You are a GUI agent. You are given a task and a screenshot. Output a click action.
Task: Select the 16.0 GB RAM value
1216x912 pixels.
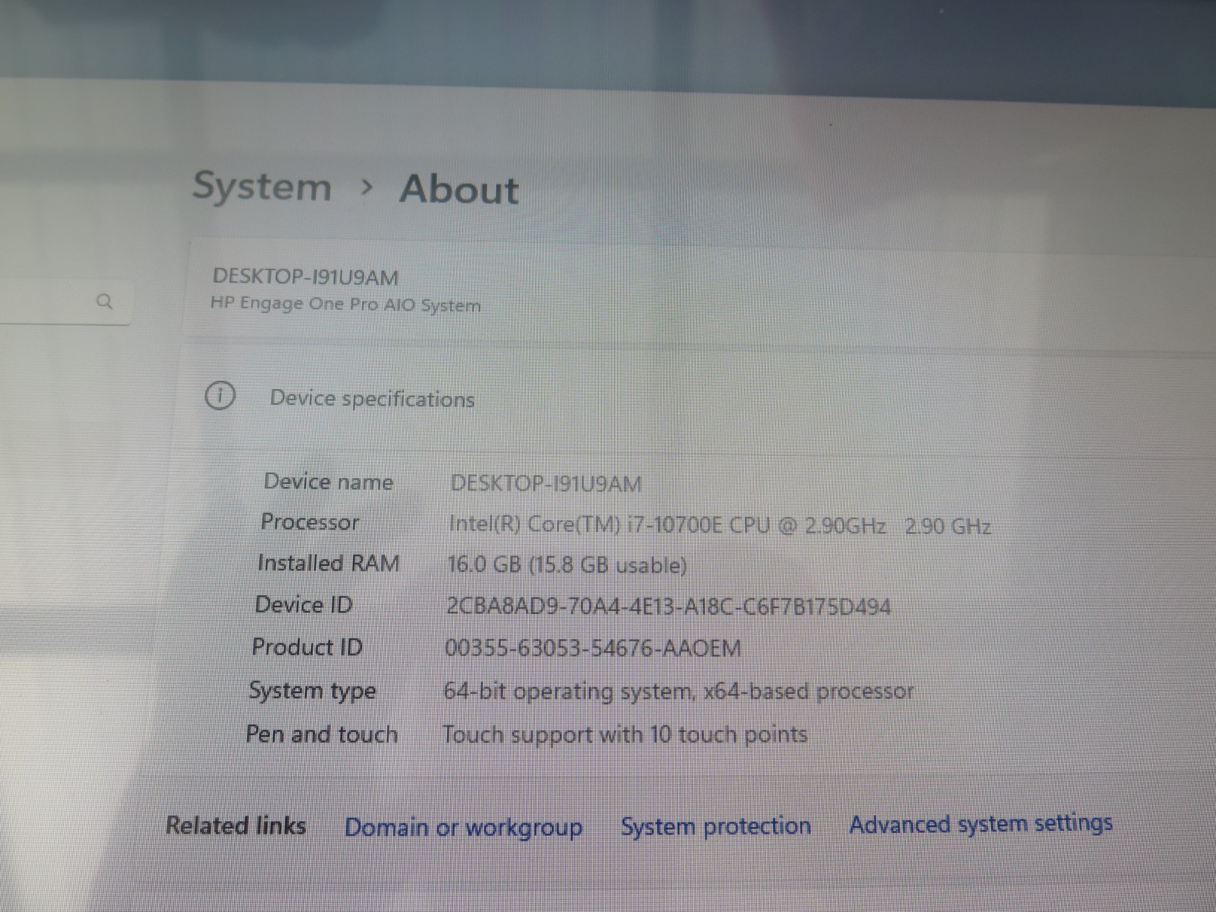[567, 565]
